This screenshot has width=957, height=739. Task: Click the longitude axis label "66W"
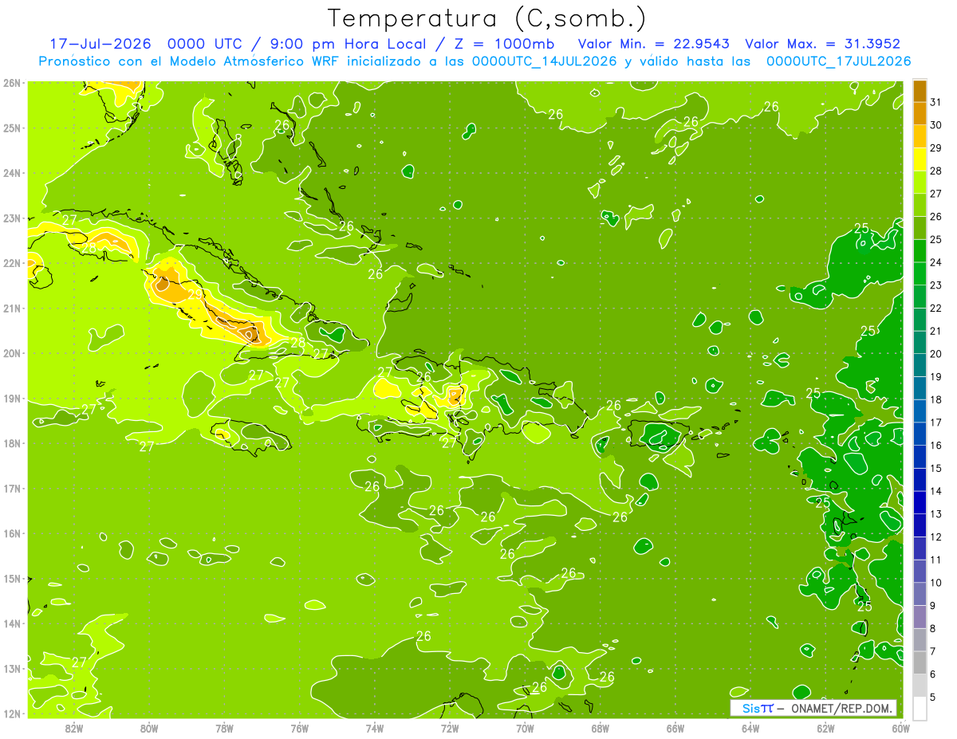[x=675, y=728]
